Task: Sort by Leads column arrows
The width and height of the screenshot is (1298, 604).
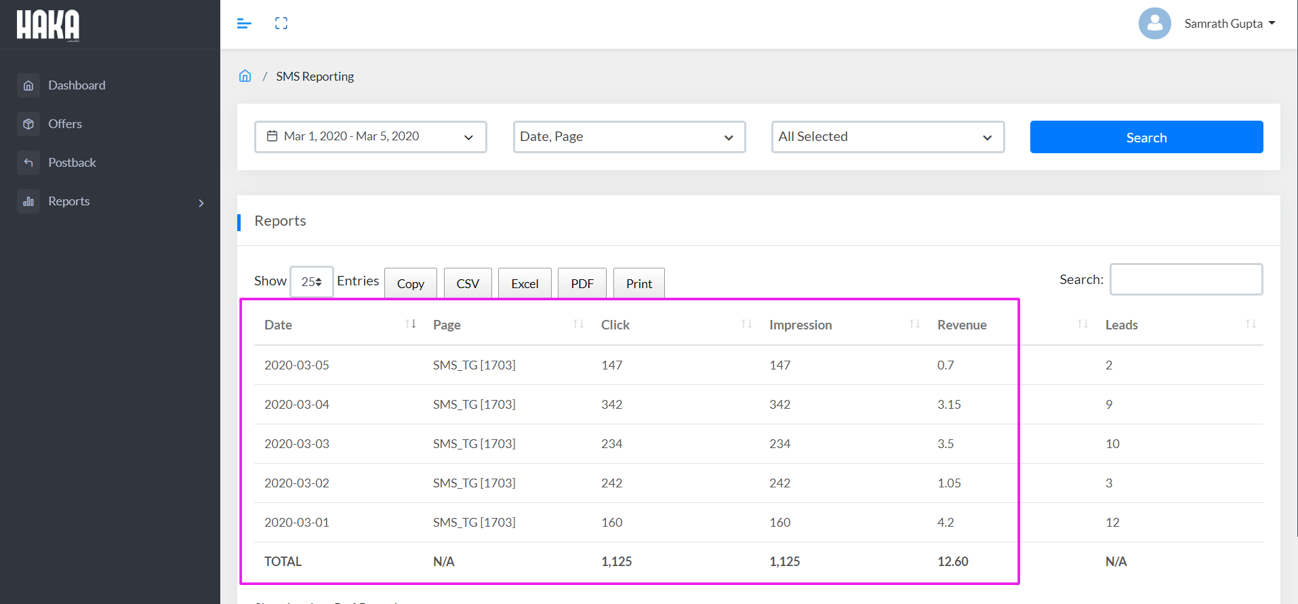Action: pyautogui.click(x=1251, y=324)
